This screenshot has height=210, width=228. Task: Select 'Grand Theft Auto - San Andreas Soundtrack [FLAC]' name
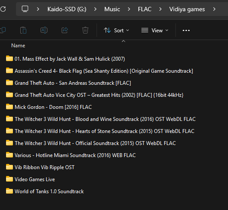click(x=73, y=83)
